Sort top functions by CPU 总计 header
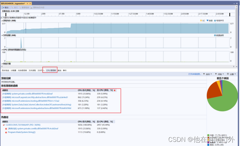 pyautogui.click(x=86, y=90)
